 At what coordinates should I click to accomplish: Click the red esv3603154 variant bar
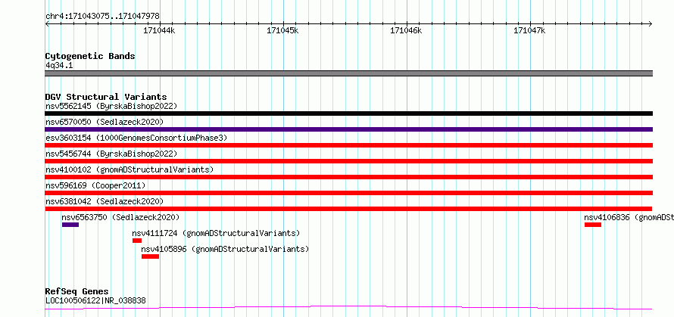[348, 145]
